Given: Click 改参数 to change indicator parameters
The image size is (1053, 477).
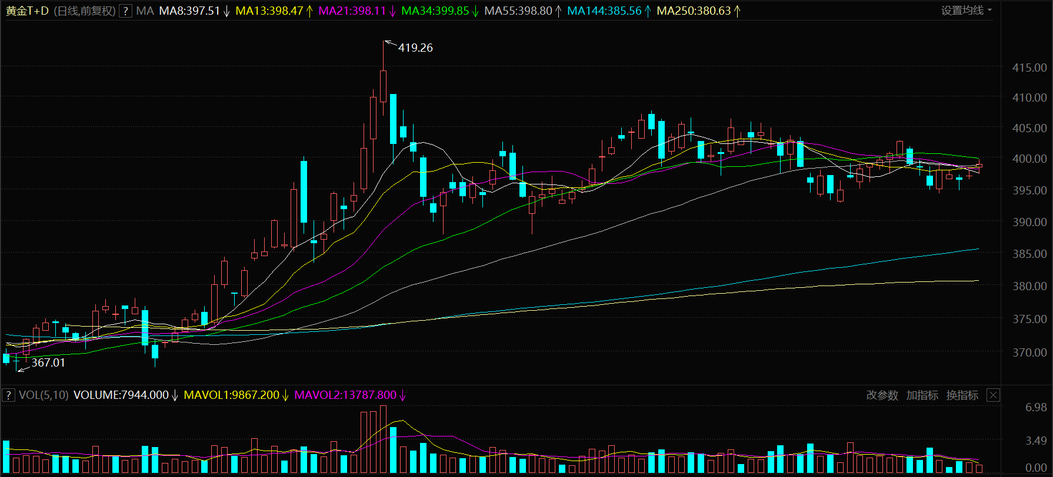Looking at the screenshot, I should pos(882,395).
